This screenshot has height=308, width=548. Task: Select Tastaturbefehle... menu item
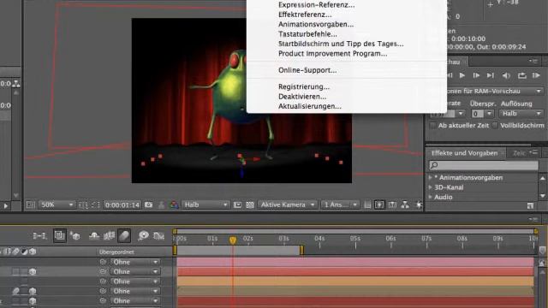pos(308,34)
